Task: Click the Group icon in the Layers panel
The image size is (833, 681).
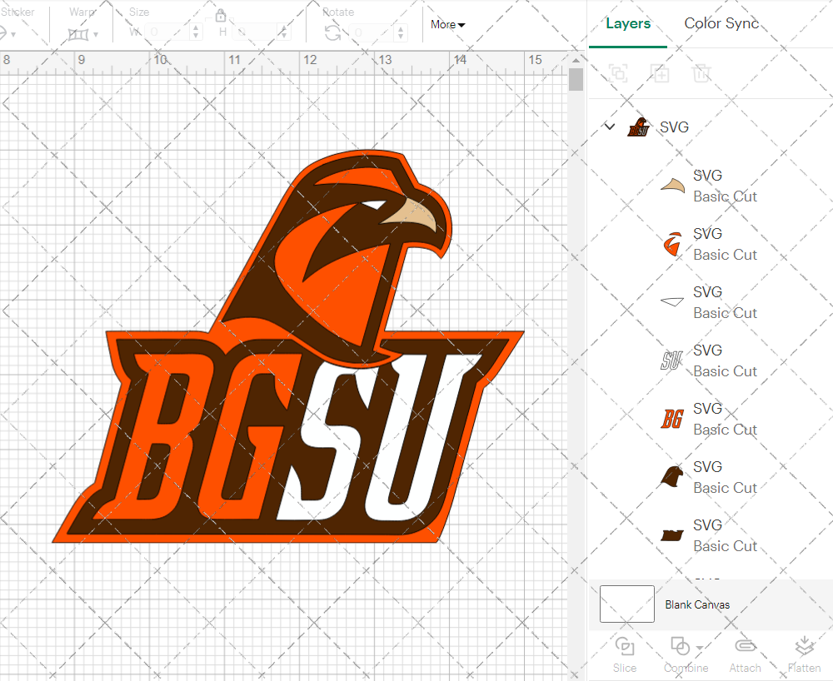Action: (x=618, y=73)
